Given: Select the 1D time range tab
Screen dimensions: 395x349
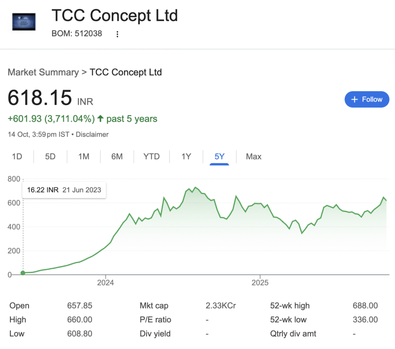Looking at the screenshot, I should [x=17, y=157].
